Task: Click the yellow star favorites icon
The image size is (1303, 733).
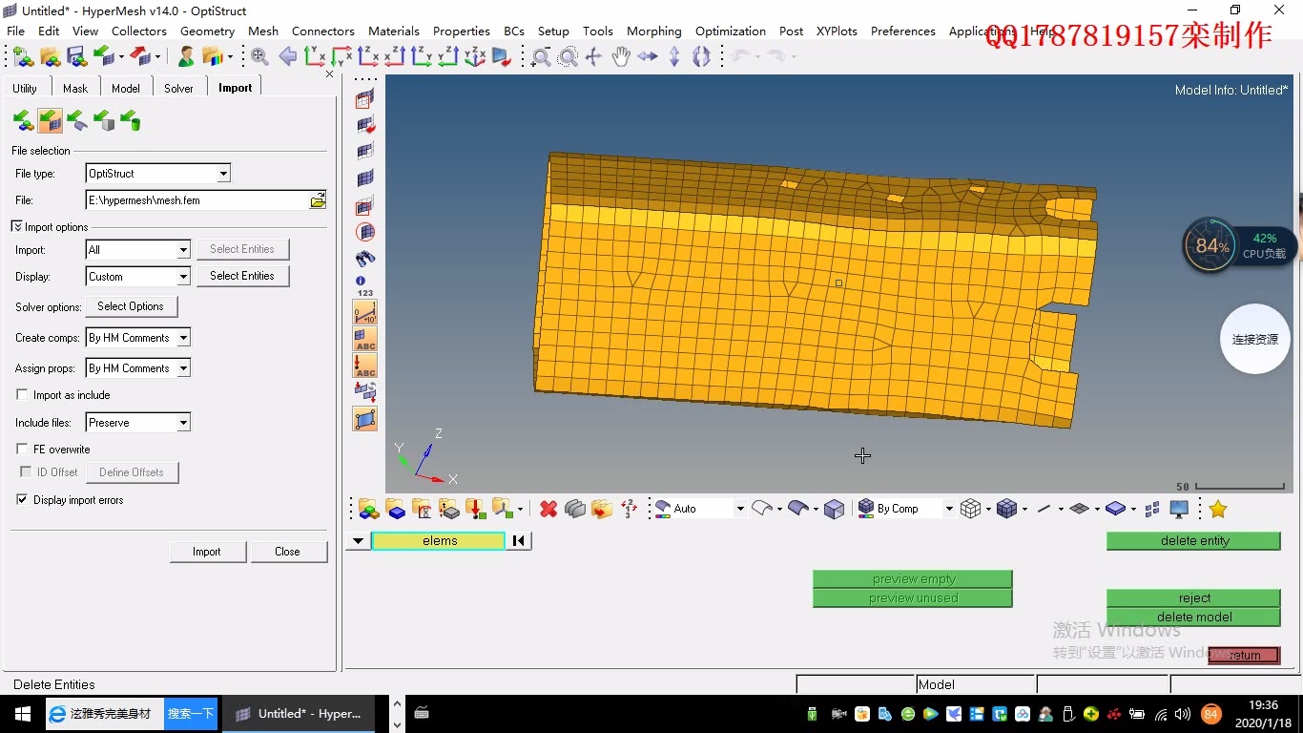Action: click(x=1217, y=510)
